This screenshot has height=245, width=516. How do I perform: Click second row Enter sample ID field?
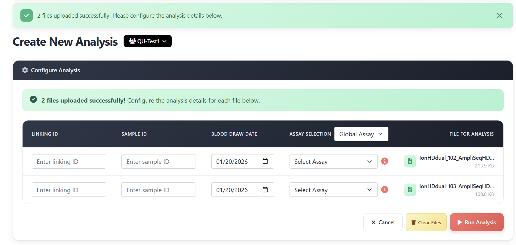159,190
